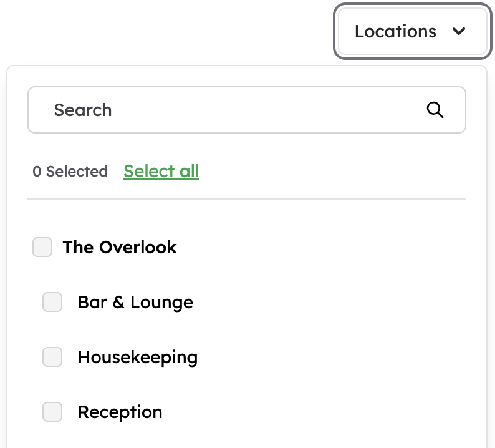This screenshot has height=448, width=495.
Task: Open the Locations dropdown button
Action: coord(413,31)
